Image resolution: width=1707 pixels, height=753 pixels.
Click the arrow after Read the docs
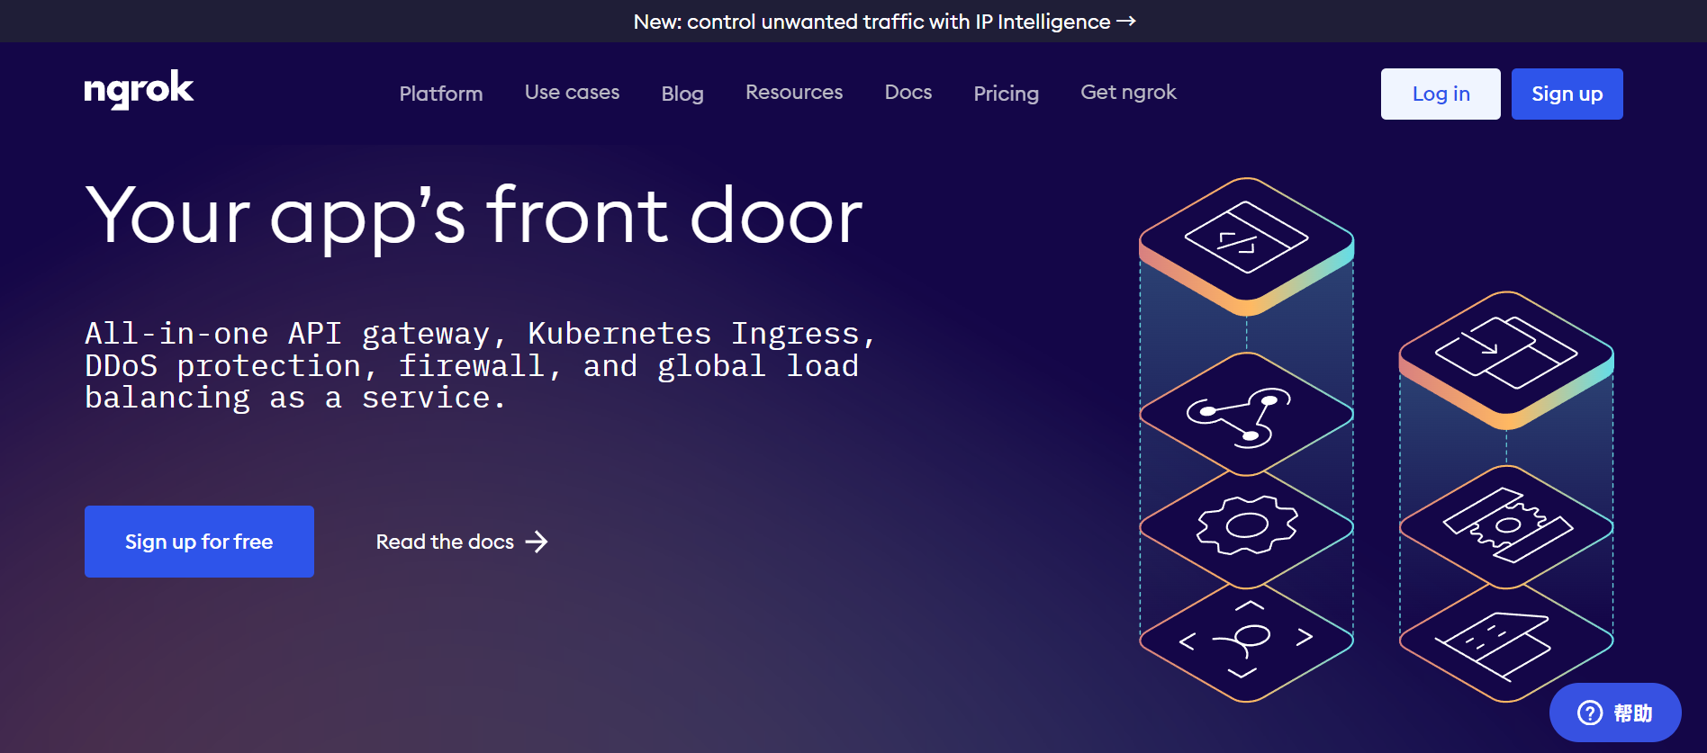click(537, 542)
